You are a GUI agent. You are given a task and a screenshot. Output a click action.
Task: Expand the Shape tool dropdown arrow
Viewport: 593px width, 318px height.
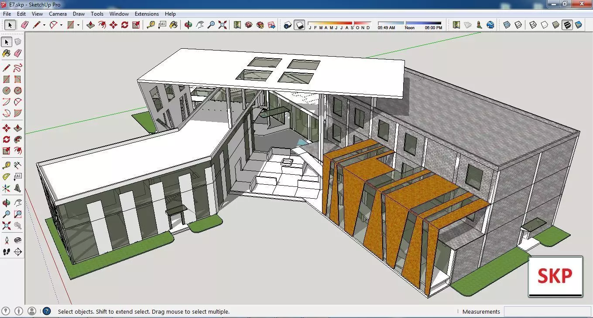(x=78, y=25)
